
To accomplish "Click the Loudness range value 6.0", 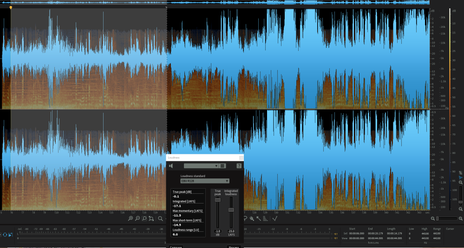I will point(175,234).
